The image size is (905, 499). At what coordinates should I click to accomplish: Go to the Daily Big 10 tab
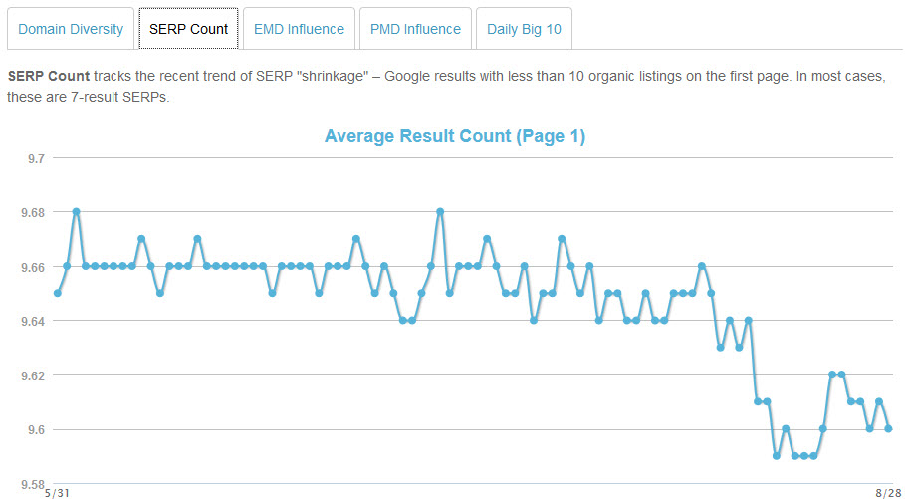pos(524,29)
